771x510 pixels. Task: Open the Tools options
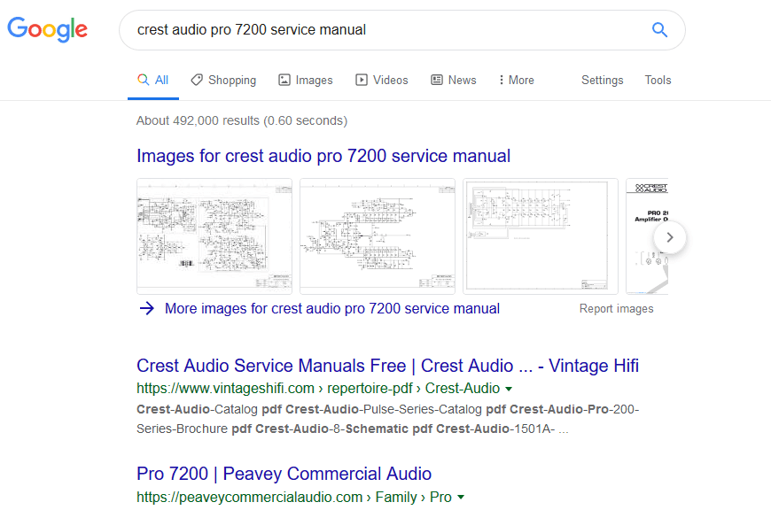click(658, 80)
